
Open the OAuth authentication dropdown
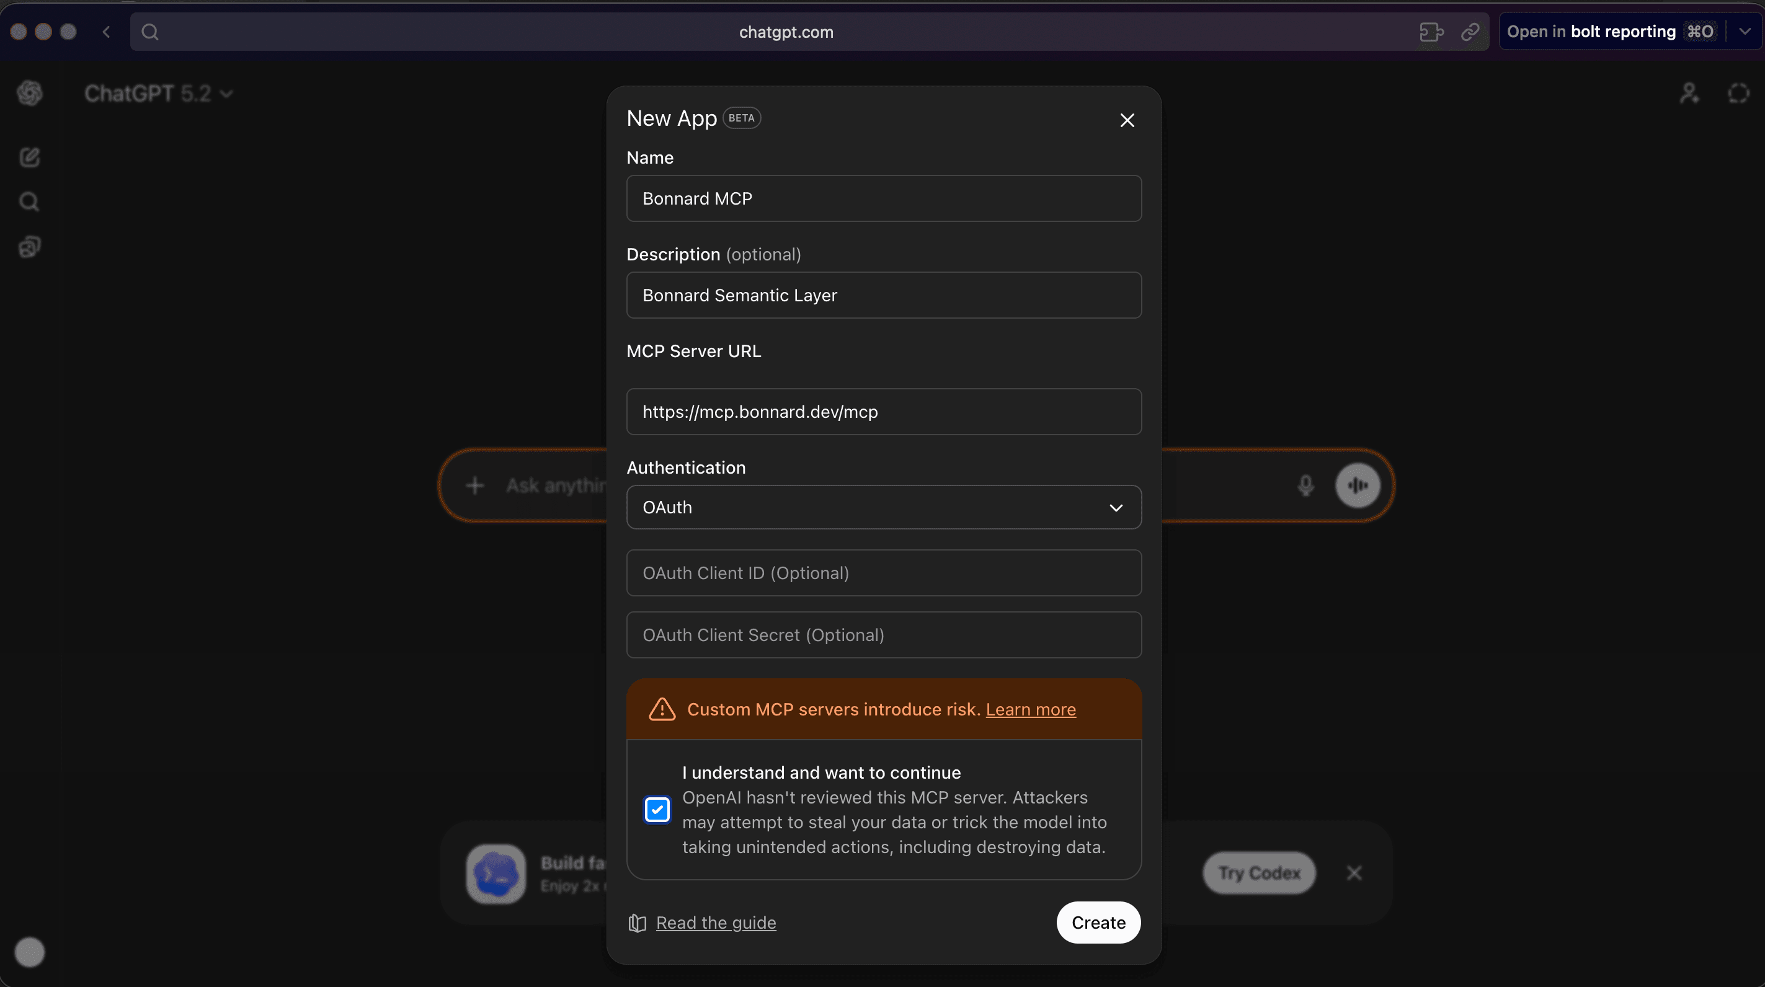tap(883, 508)
